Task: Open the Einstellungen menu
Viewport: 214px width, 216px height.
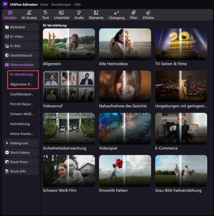Action: click(61, 5)
